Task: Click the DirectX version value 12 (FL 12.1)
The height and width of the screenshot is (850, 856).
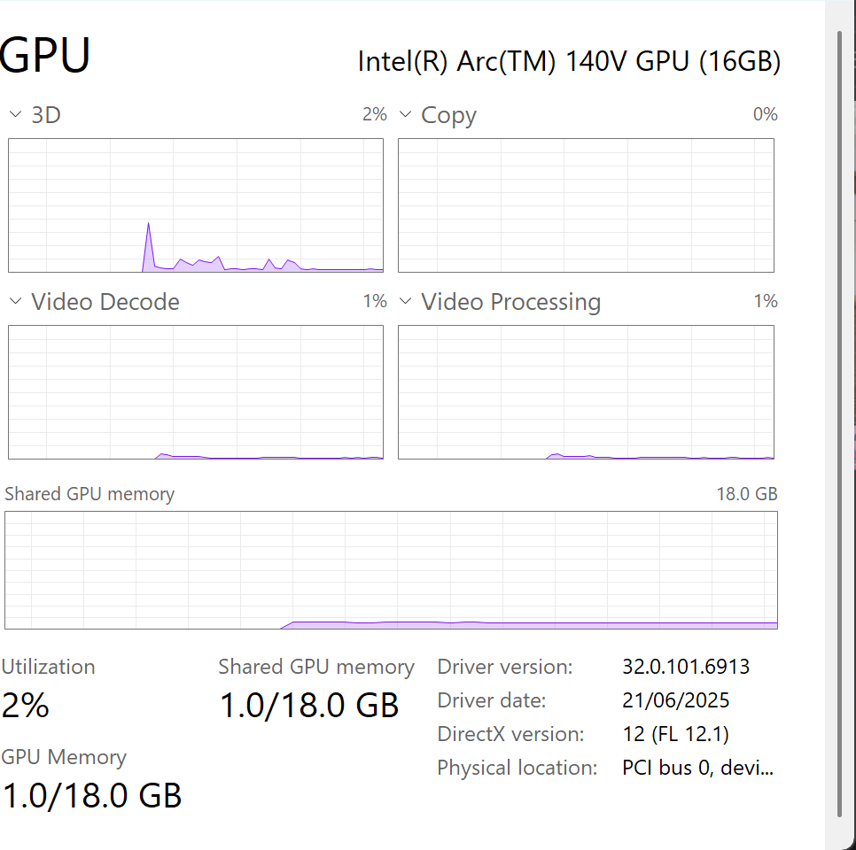Action: pos(676,734)
